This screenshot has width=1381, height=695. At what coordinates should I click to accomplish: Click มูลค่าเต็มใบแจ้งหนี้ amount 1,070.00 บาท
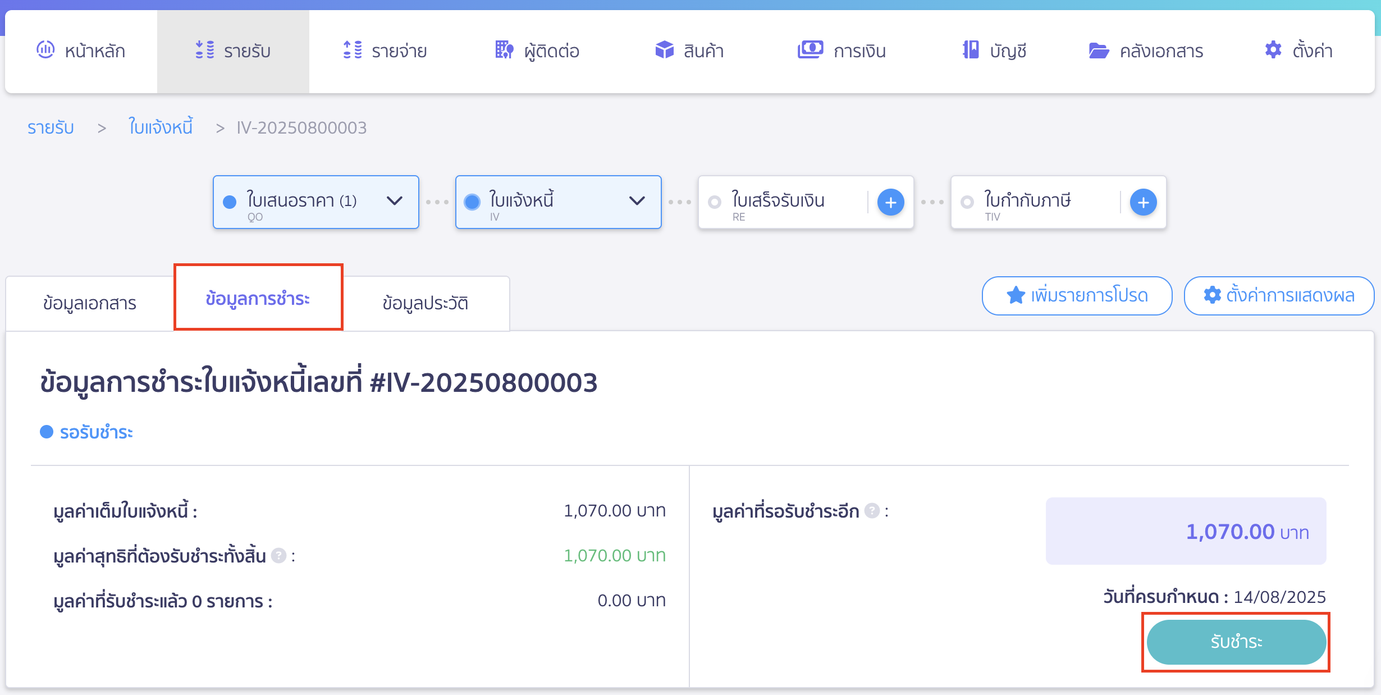(x=614, y=511)
